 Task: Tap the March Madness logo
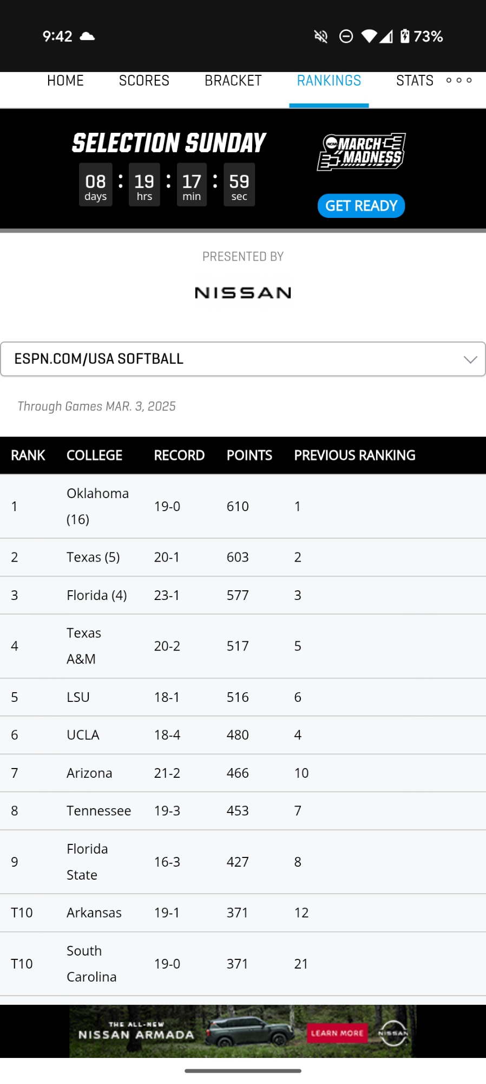point(362,152)
